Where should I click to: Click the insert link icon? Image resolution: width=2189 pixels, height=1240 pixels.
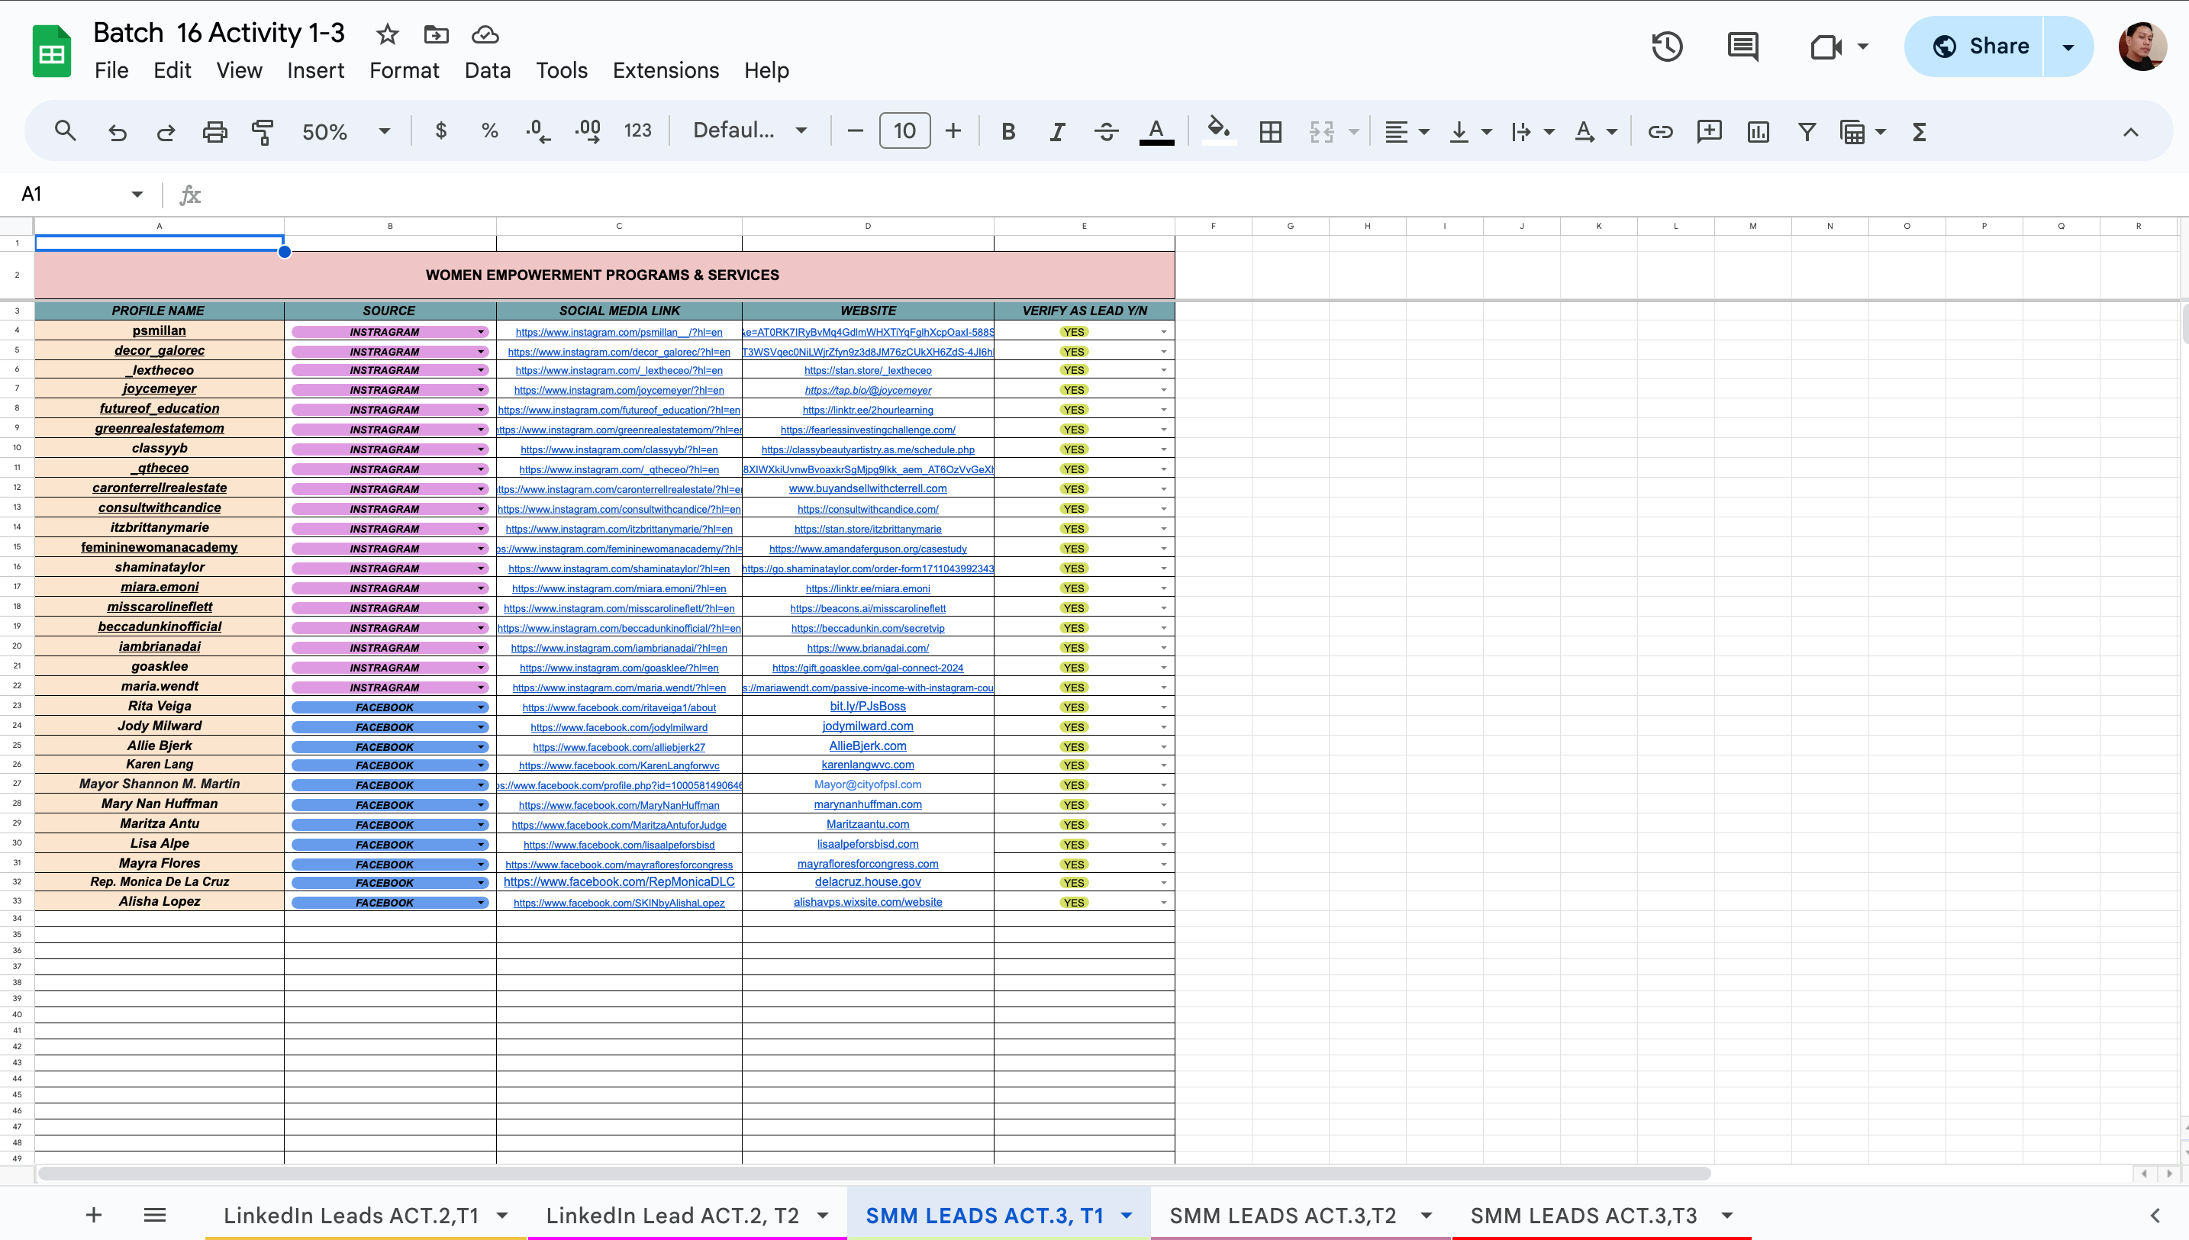pyautogui.click(x=1659, y=131)
